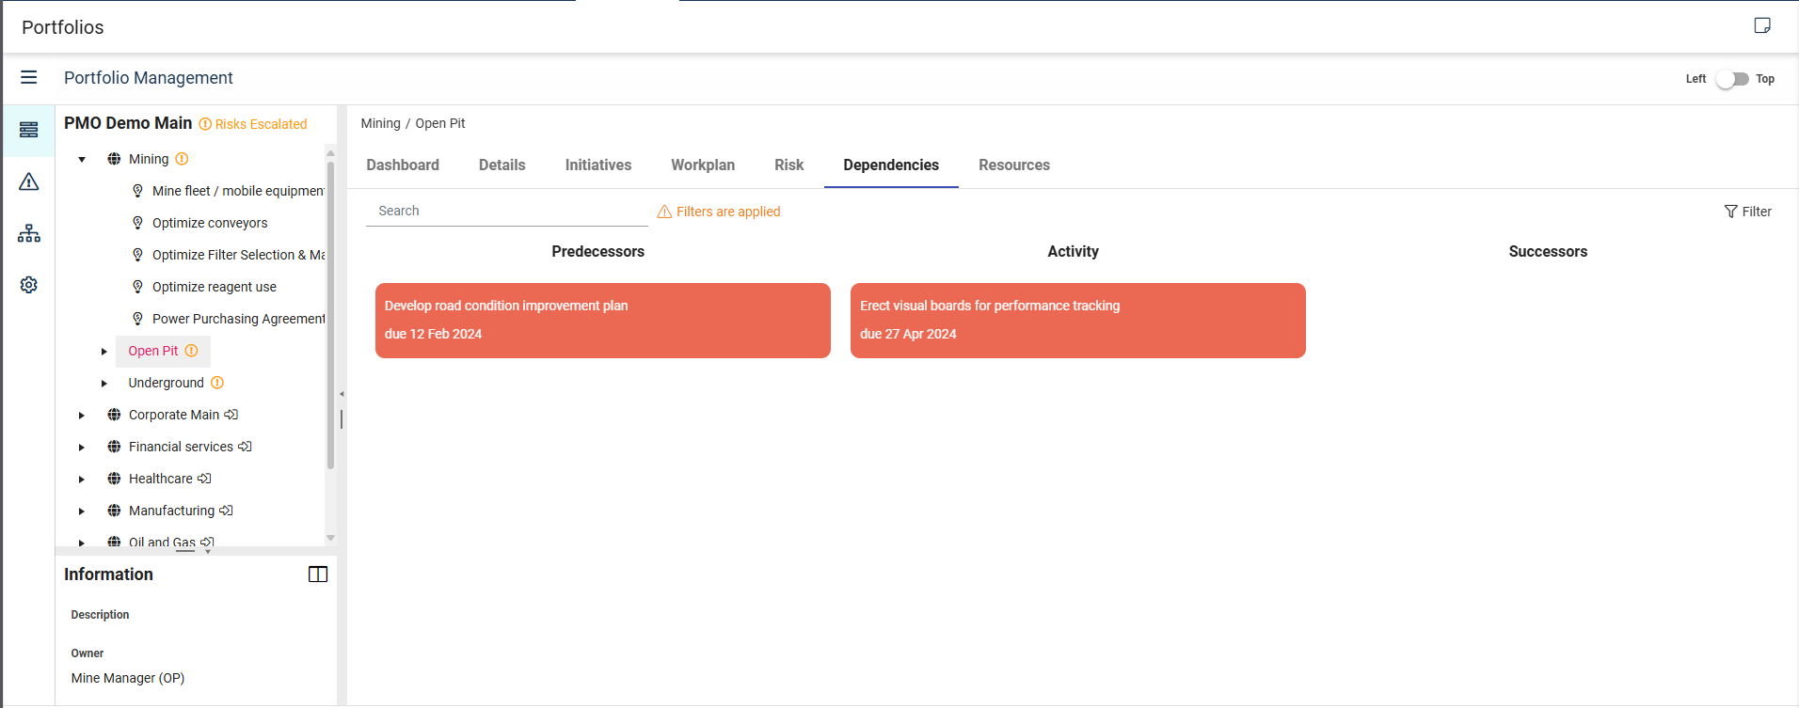Expand the Oil and Gas node

pyautogui.click(x=82, y=543)
